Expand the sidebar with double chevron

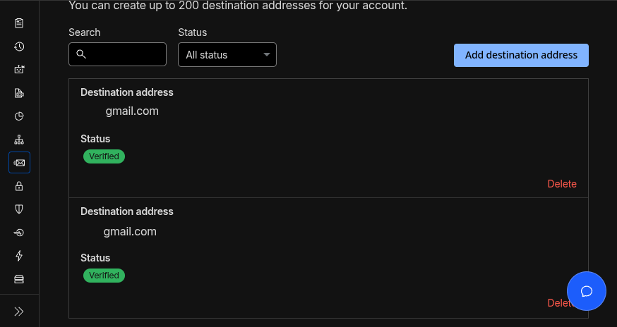[x=19, y=311]
